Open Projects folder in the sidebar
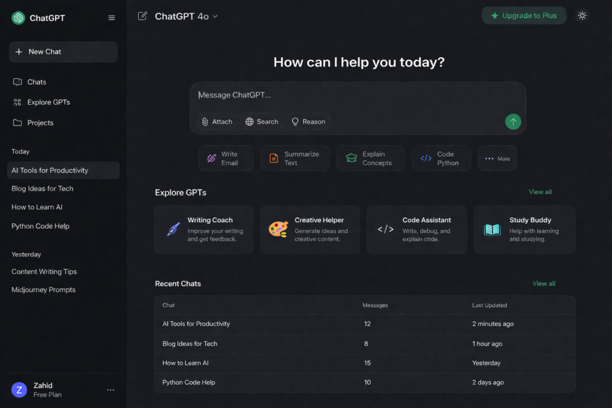The width and height of the screenshot is (612, 408). (39, 122)
